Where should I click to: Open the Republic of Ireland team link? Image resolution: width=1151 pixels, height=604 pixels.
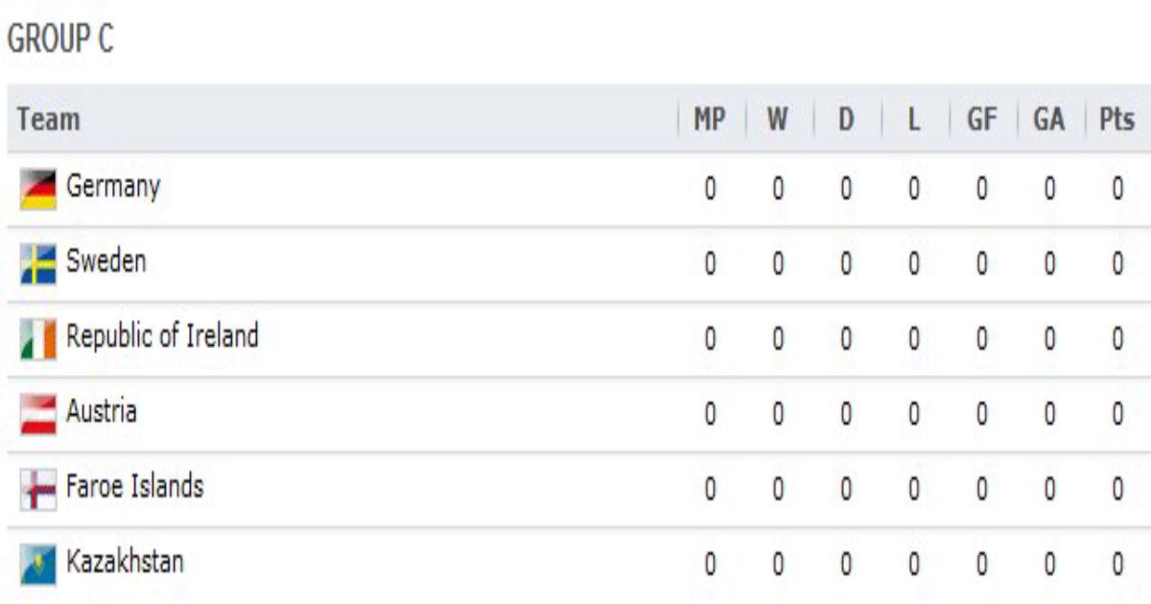[x=162, y=336]
